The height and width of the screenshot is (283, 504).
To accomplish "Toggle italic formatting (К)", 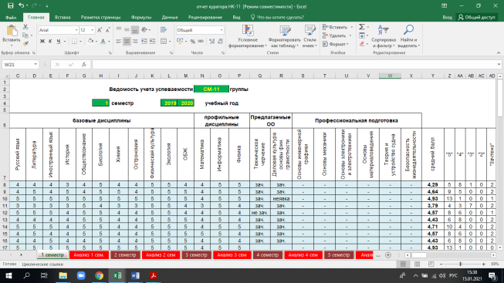I will [x=50, y=41].
